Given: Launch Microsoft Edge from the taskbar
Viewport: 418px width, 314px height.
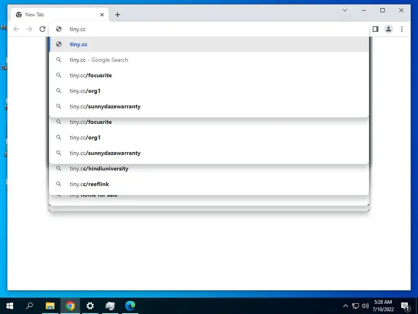Looking at the screenshot, I should pos(130,306).
